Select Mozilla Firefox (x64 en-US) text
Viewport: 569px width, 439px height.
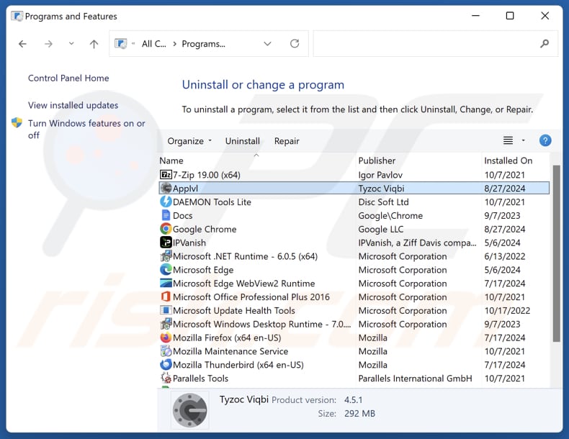(x=227, y=338)
